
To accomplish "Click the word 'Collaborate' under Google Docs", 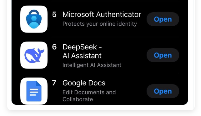I will (x=78, y=99).
